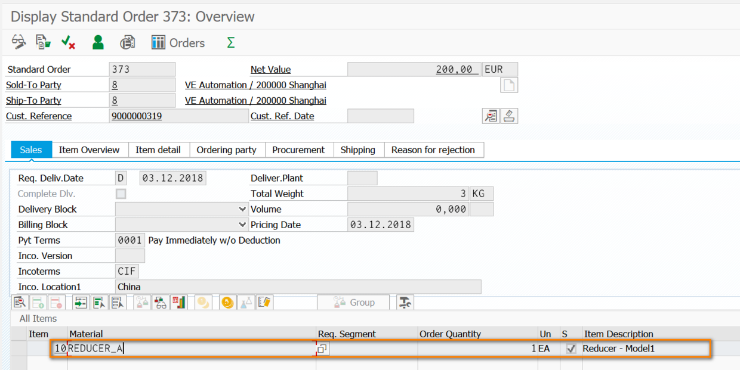Click the insert item row icon
Screen dimensions: 740x370
coord(38,303)
